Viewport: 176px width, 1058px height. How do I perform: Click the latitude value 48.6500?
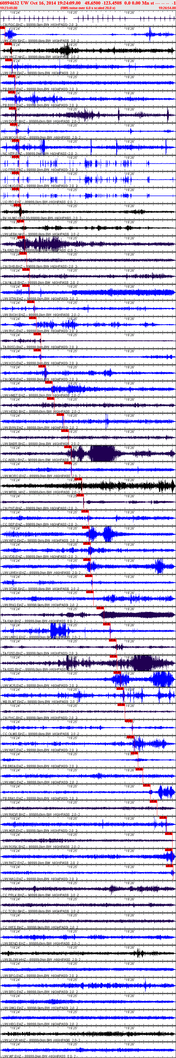93,3
